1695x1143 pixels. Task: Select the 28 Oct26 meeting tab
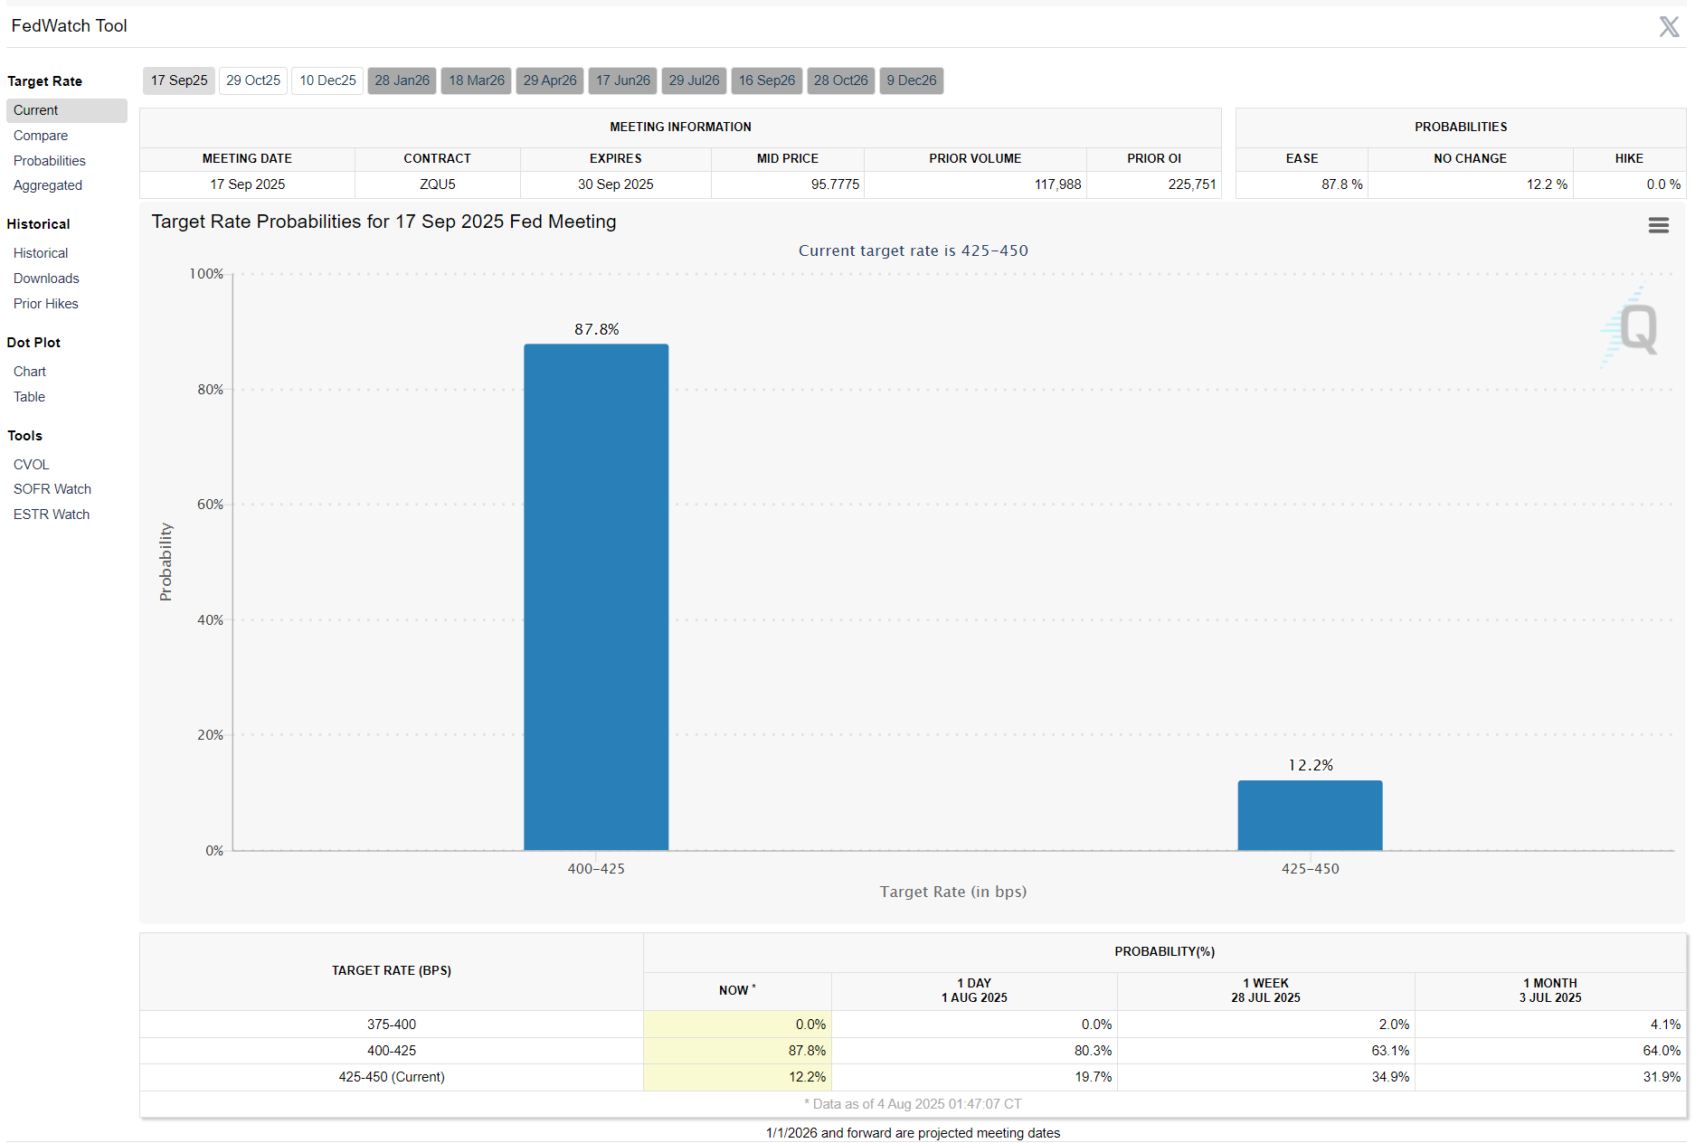click(x=841, y=80)
